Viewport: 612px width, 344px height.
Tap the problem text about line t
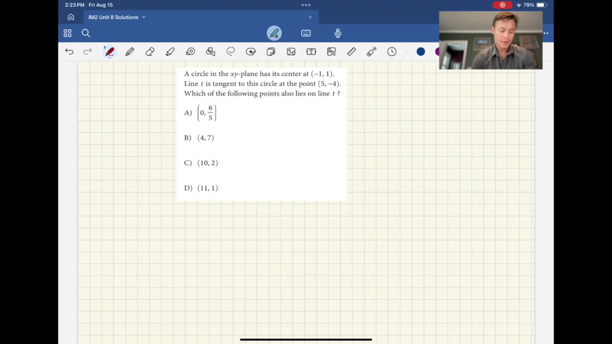coord(262,84)
